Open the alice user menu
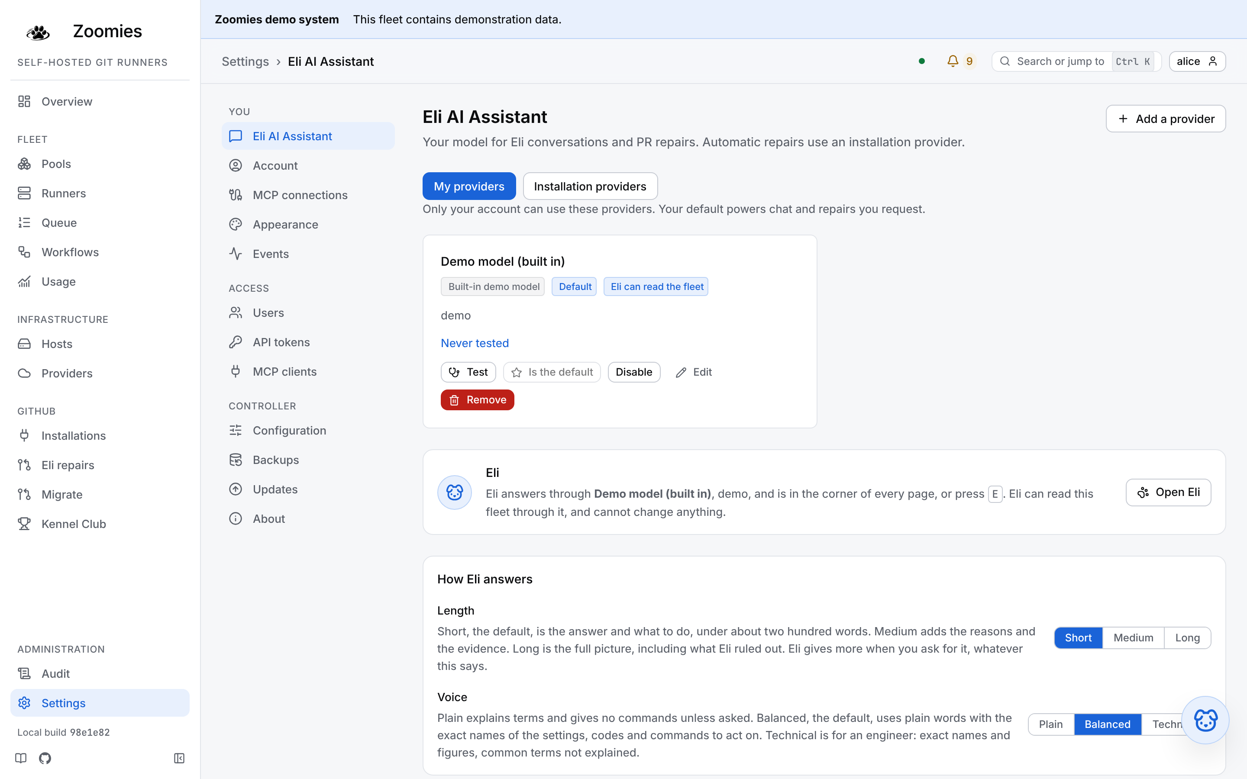Image resolution: width=1247 pixels, height=779 pixels. click(1197, 61)
